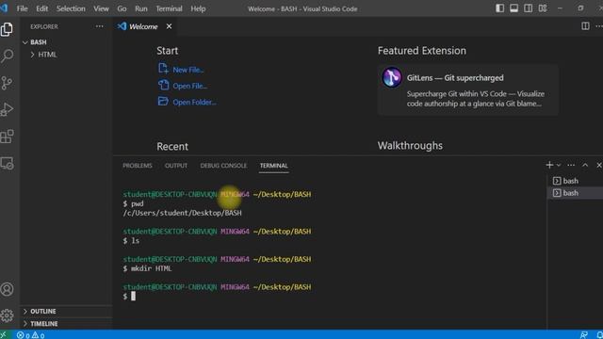Open the Terminal menu
603x339 pixels.
tap(169, 8)
